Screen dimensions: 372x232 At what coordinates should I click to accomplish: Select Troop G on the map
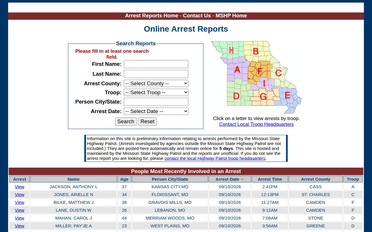point(263,97)
